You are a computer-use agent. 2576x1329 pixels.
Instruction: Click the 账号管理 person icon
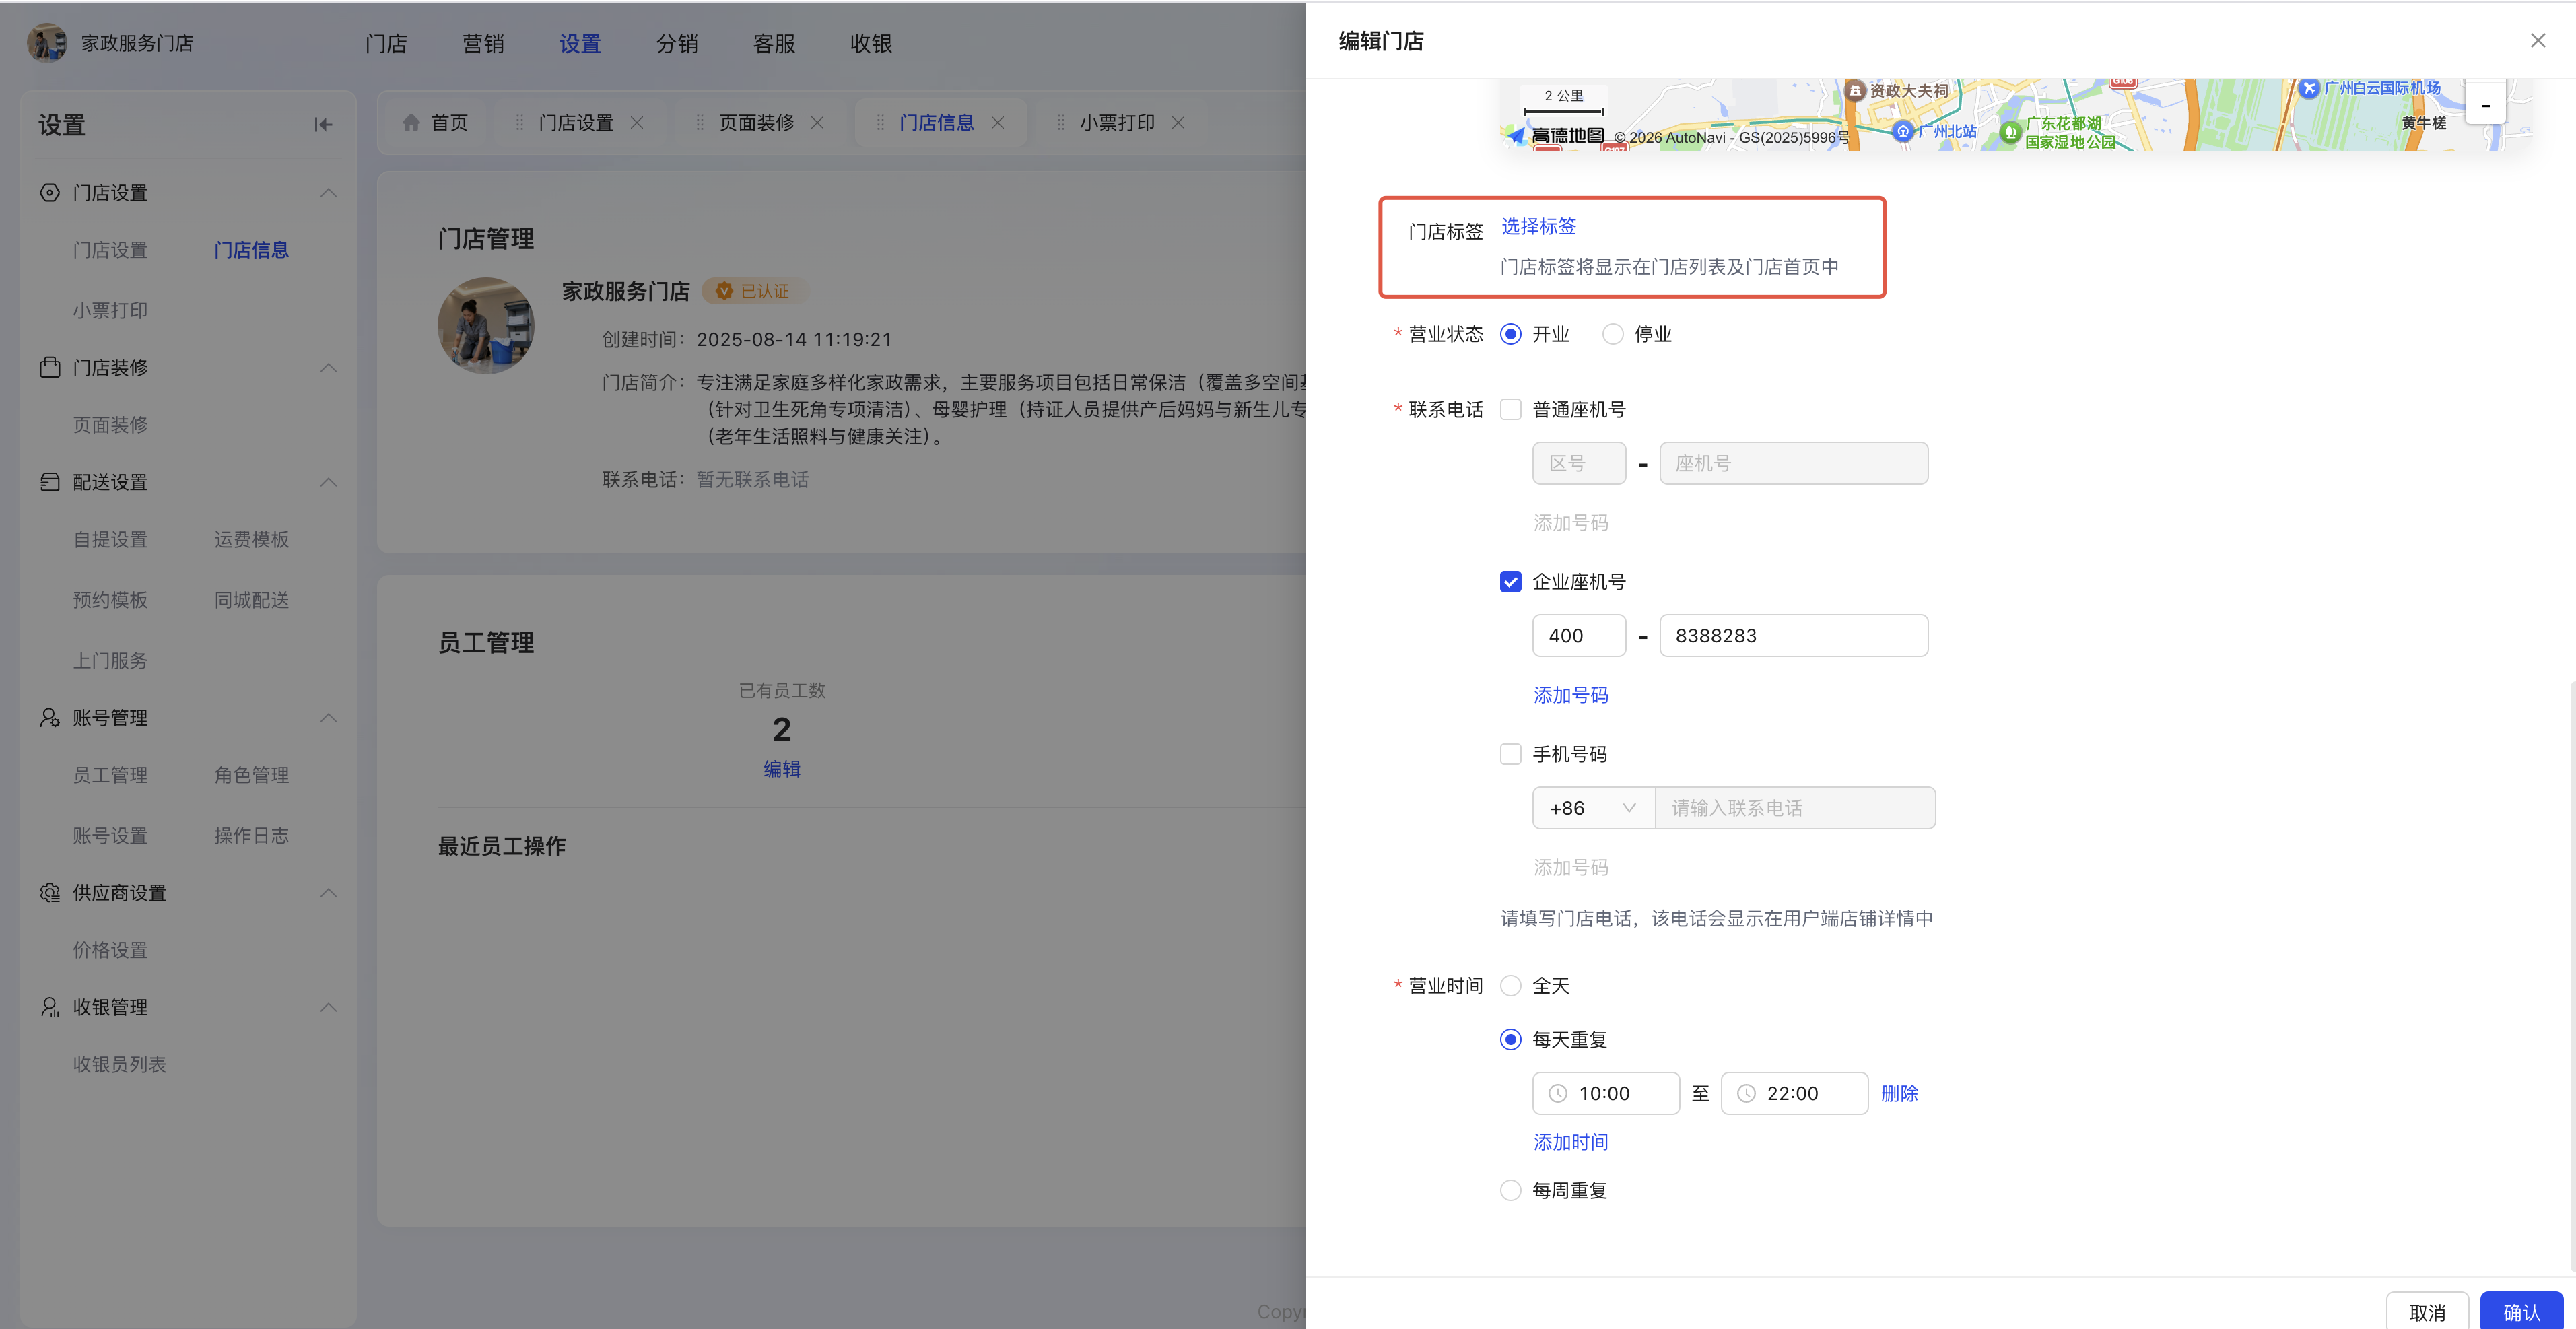pos(49,717)
